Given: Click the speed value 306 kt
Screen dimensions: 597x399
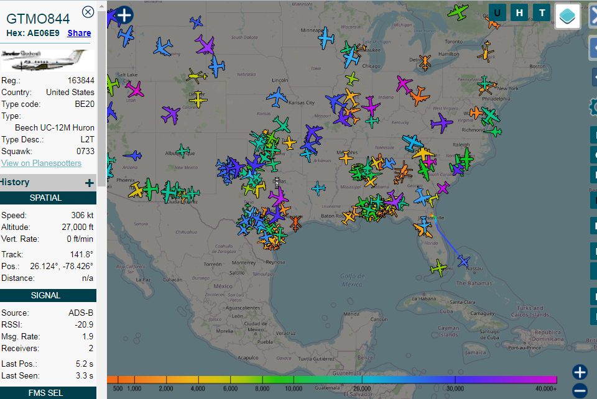Looking at the screenshot, I should tap(82, 215).
